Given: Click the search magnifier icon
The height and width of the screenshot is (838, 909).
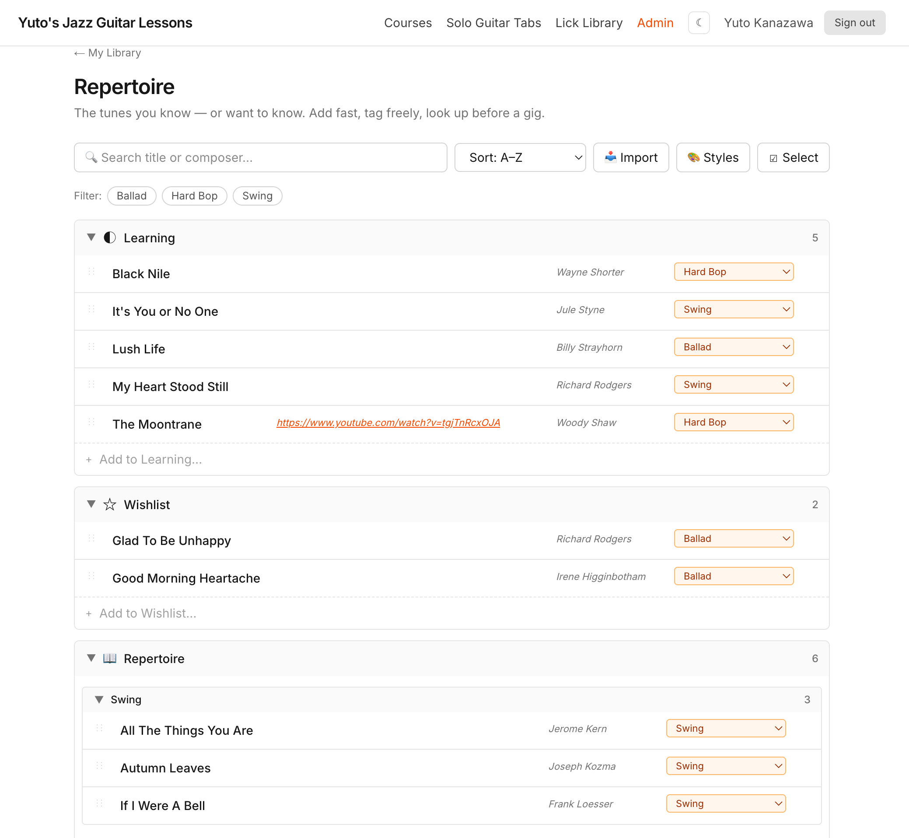Looking at the screenshot, I should (91, 157).
